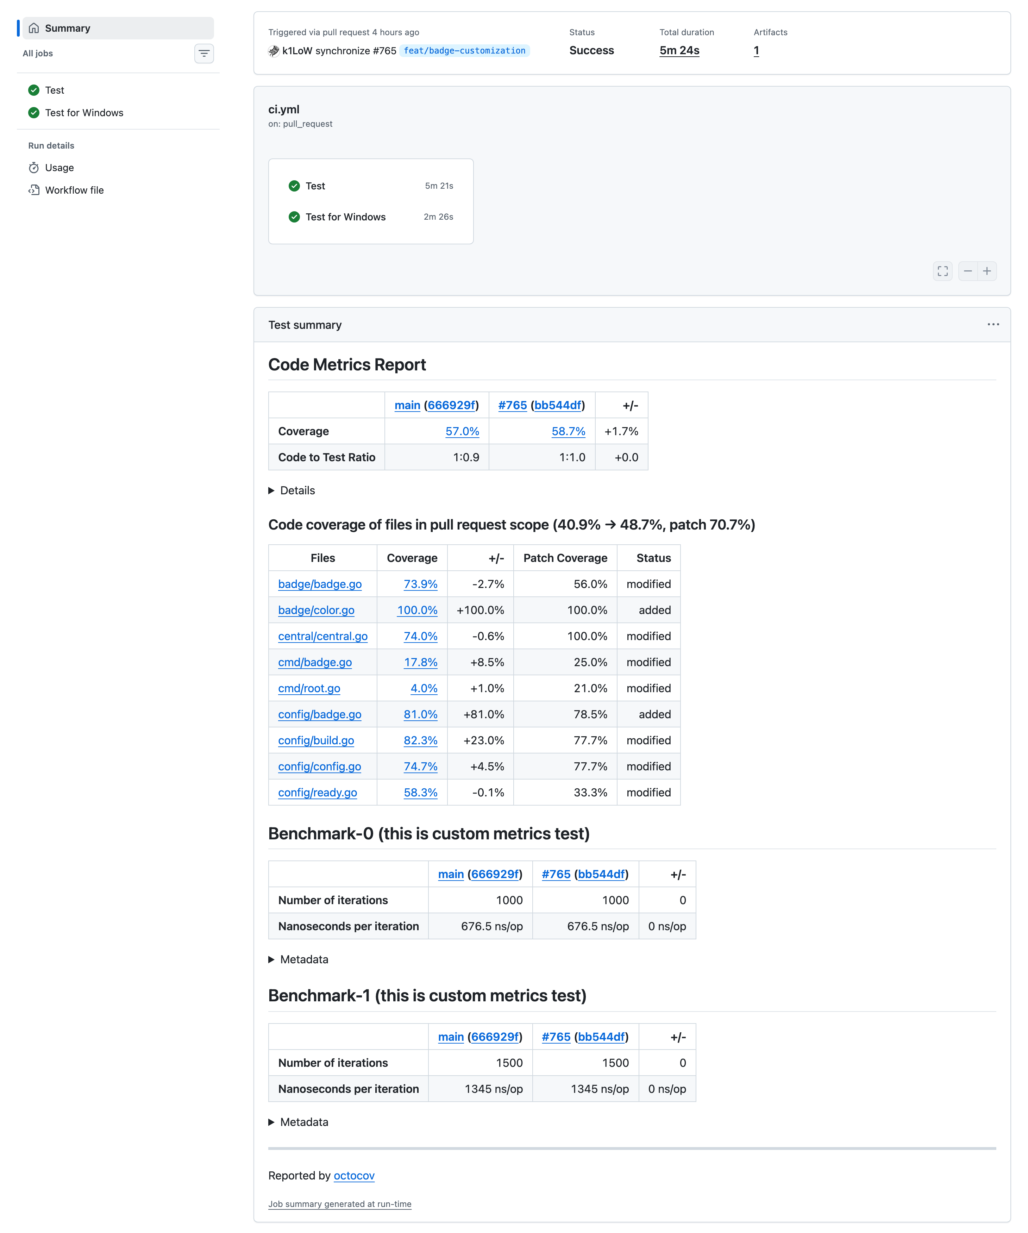
Task: Open the 666929f commit link in Code Metrics table
Action: click(x=451, y=406)
